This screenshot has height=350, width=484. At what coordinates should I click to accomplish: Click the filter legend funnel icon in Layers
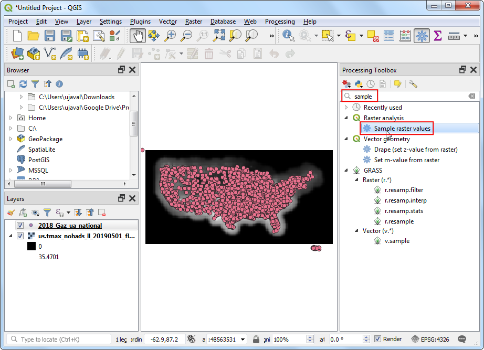point(47,213)
